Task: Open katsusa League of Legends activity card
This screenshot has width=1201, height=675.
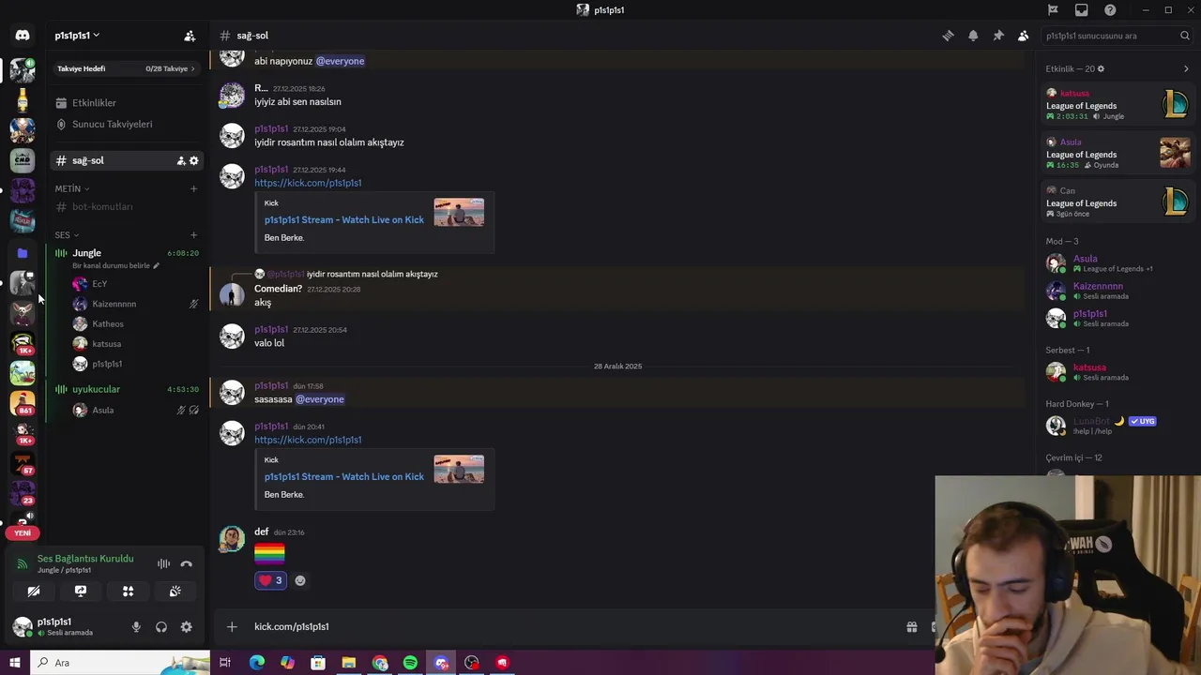Action: point(1117,104)
